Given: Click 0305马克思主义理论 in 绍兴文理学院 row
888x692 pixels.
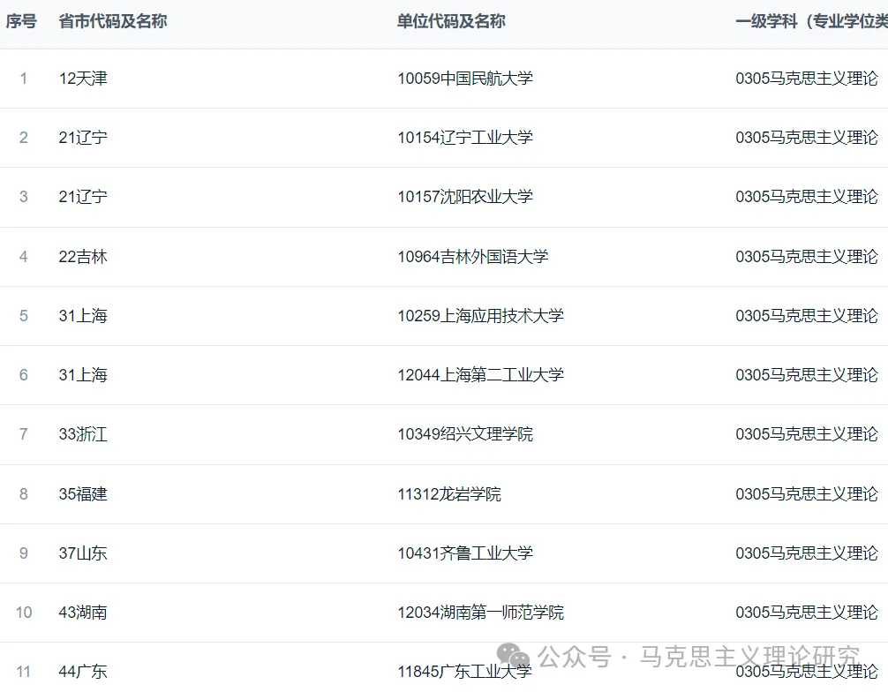Looking at the screenshot, I should [x=807, y=434].
